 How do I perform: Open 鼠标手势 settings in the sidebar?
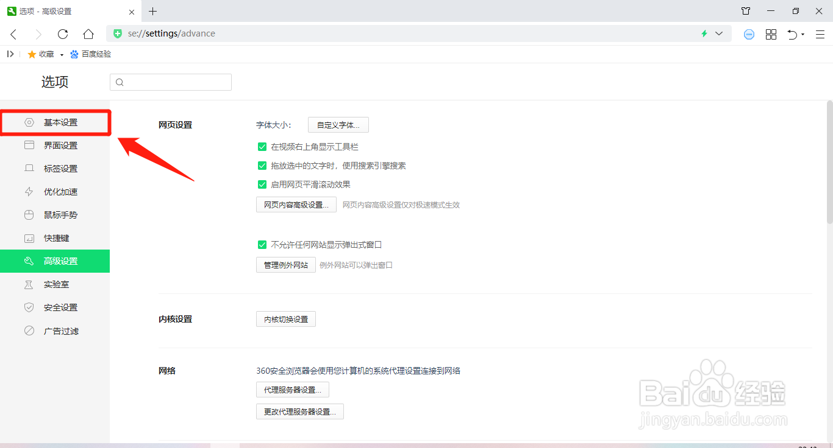60,214
